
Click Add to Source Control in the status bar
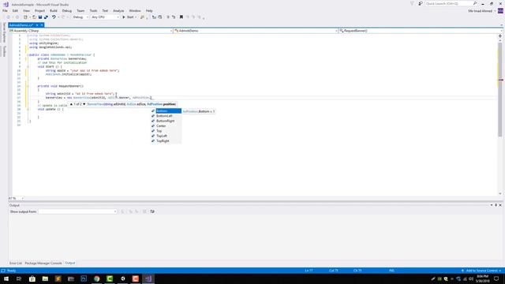click(x=482, y=271)
